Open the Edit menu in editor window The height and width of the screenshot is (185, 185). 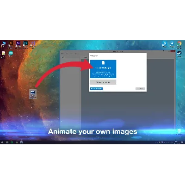coord(67,54)
